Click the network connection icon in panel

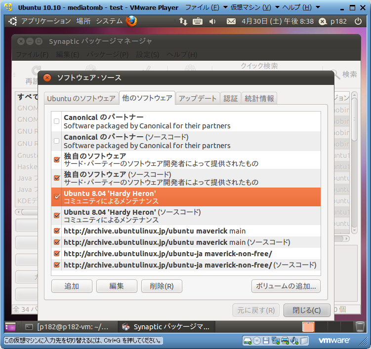click(183, 22)
